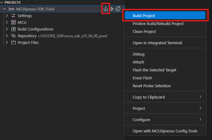The height and width of the screenshot is (140, 212).
Task: Open the Configure submenu arrow
Action: 200,119
